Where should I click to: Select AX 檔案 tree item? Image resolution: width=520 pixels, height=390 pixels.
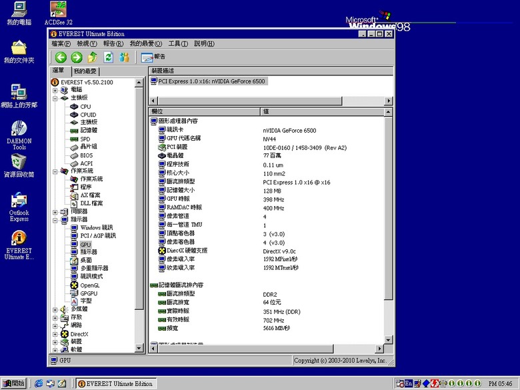(90, 195)
